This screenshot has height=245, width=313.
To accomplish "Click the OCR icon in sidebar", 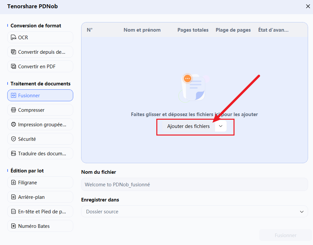I will pyautogui.click(x=14, y=38).
